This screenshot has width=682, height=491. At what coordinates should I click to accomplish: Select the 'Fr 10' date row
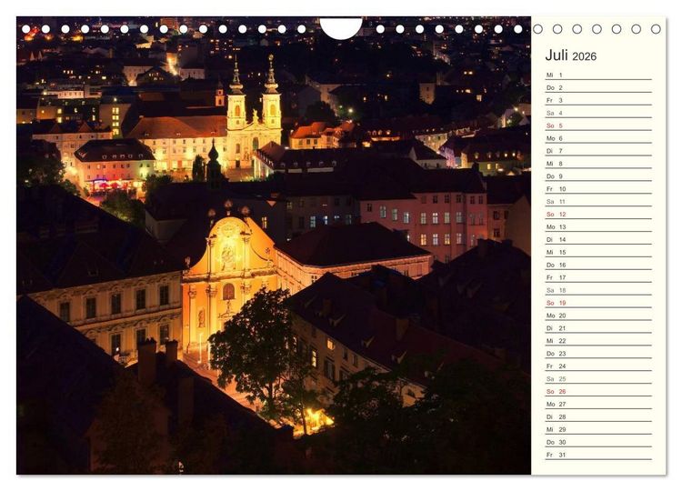(x=598, y=189)
